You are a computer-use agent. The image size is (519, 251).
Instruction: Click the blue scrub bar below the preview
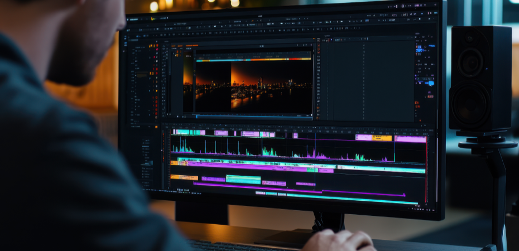click(251, 117)
